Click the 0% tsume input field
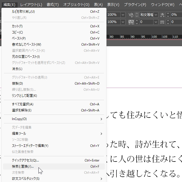 (176, 15)
